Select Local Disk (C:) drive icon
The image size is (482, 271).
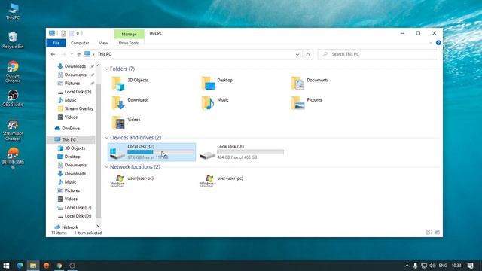coord(117,153)
